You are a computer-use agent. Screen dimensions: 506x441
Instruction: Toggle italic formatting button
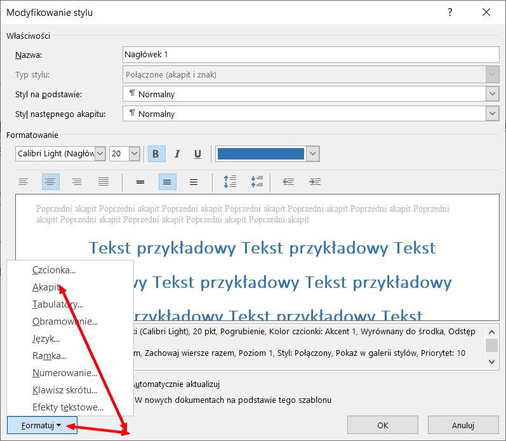177,154
